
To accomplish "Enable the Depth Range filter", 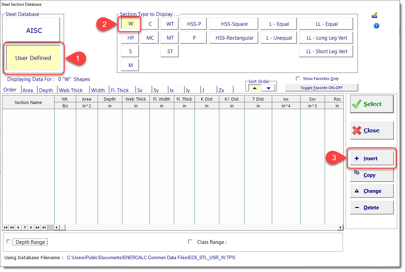I will [x=8, y=242].
